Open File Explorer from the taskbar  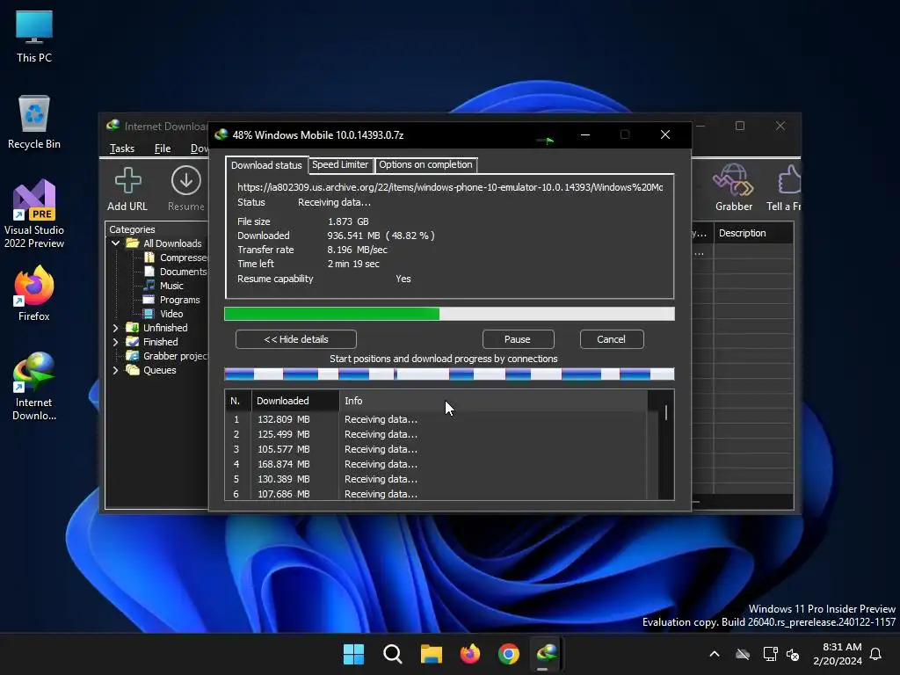tap(431, 654)
